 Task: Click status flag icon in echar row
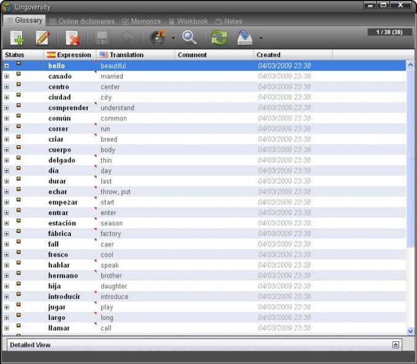18,189
